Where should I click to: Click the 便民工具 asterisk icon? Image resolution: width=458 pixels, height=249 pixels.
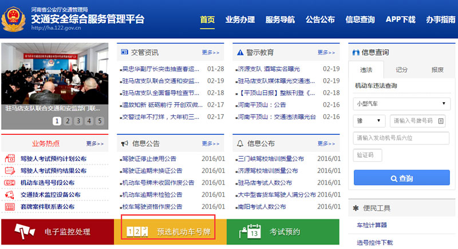pos(356,208)
